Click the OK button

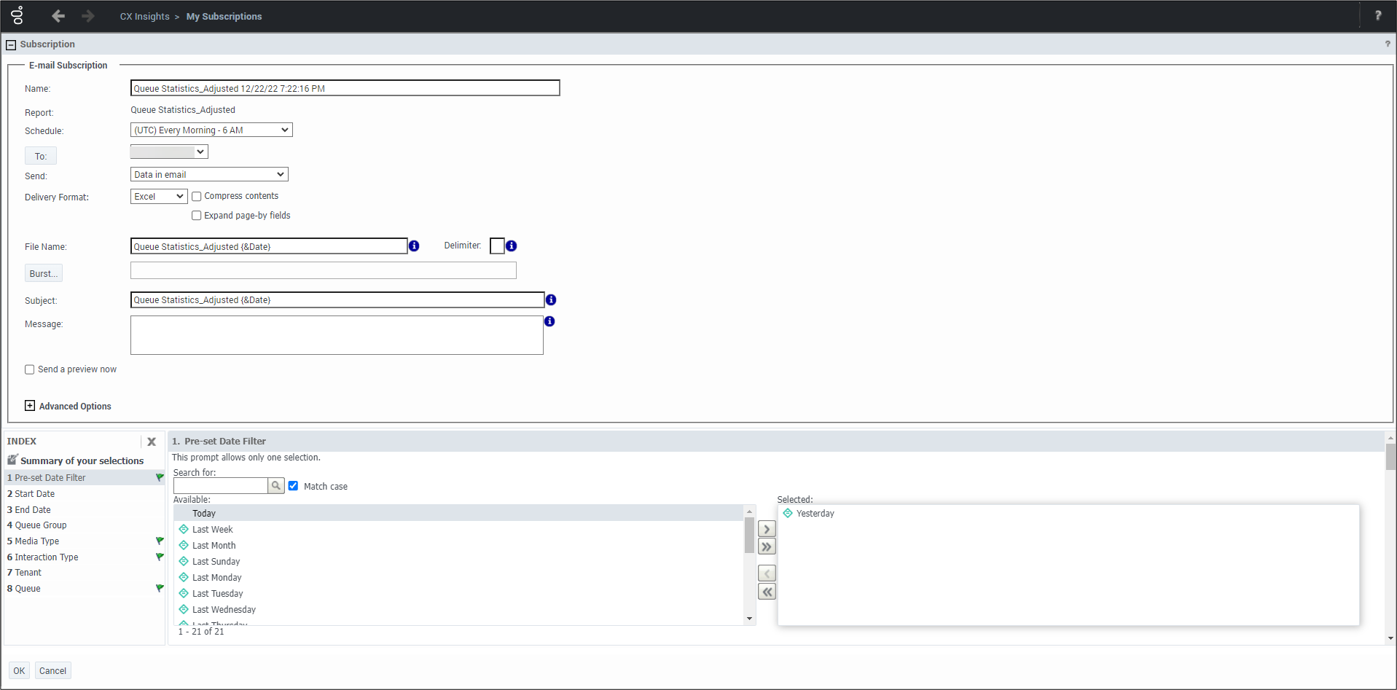19,671
